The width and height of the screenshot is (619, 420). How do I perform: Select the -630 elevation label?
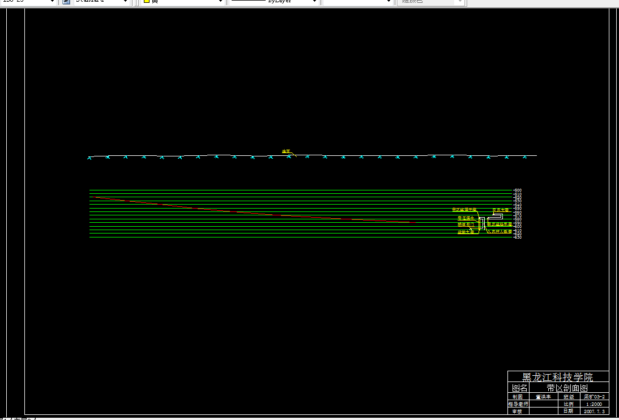click(517, 237)
